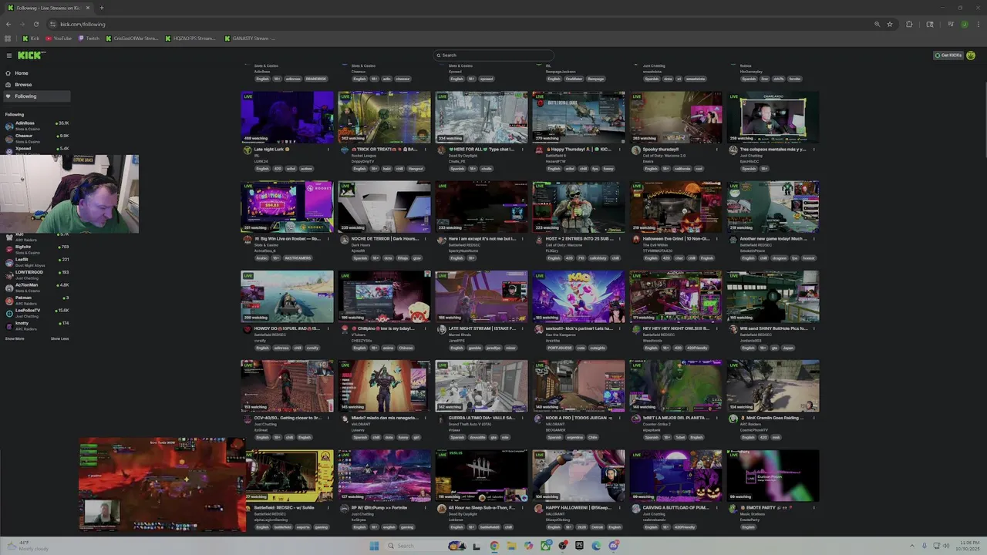Open LOWTIERGOD channel in Following list
Image resolution: width=987 pixels, height=555 pixels.
coord(37,274)
